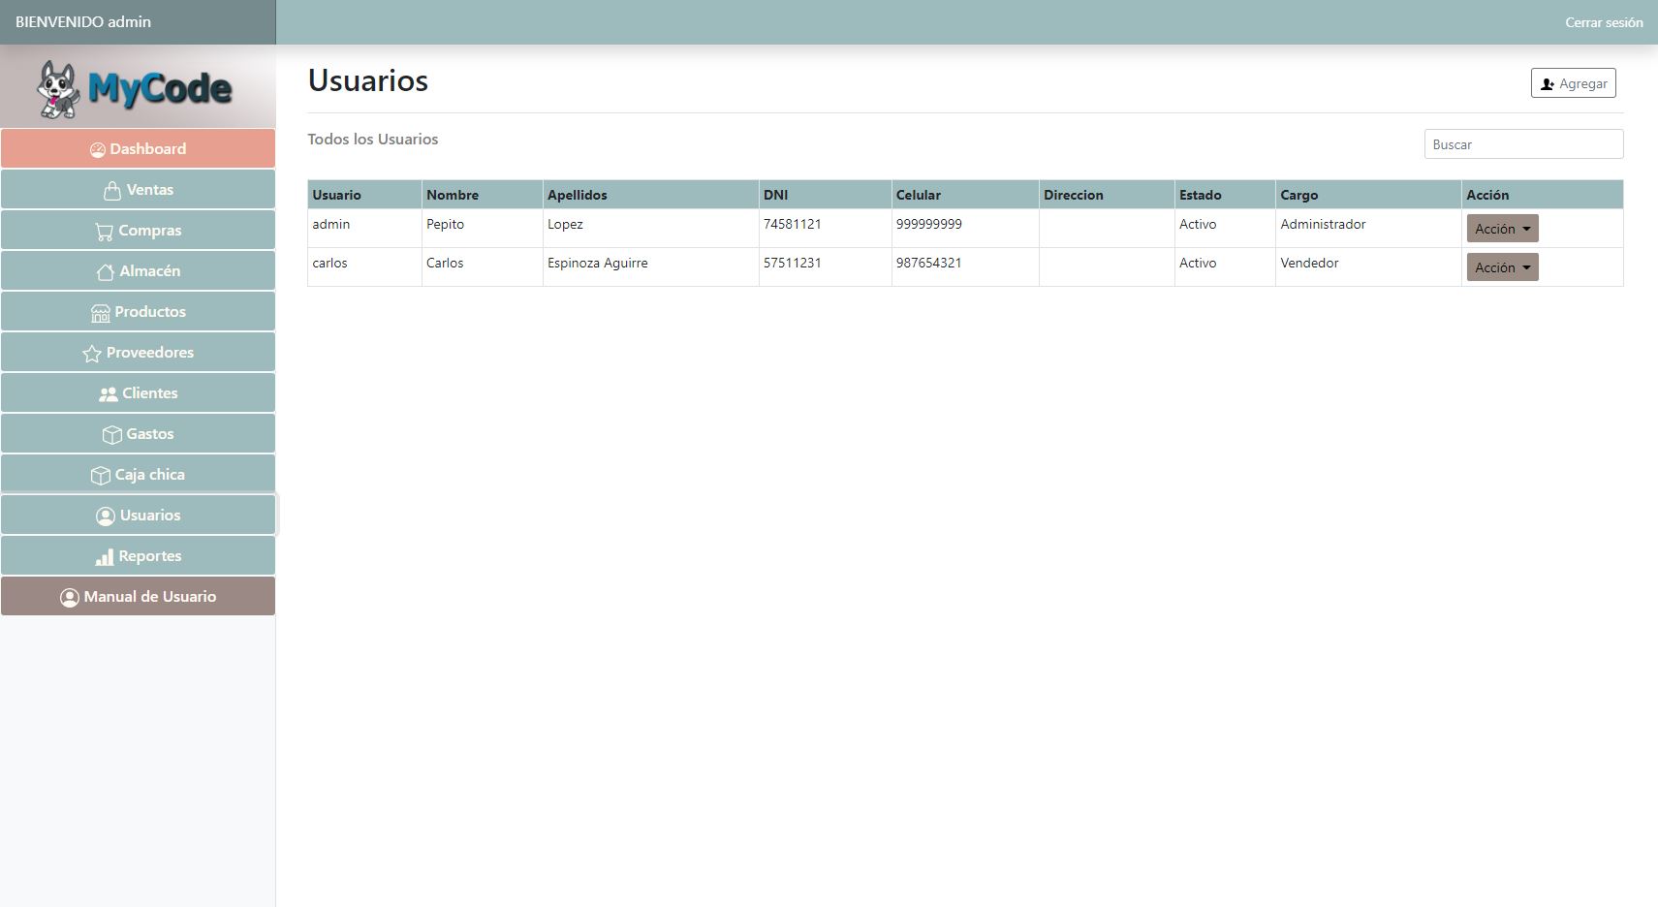Go to Caja chica section
Image resolution: width=1658 pixels, height=907 pixels.
tap(138, 475)
